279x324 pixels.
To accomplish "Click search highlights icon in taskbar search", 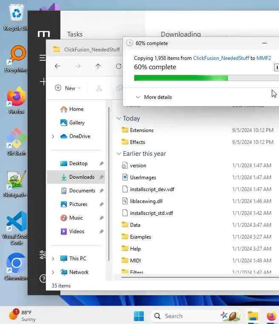I will [231, 316].
